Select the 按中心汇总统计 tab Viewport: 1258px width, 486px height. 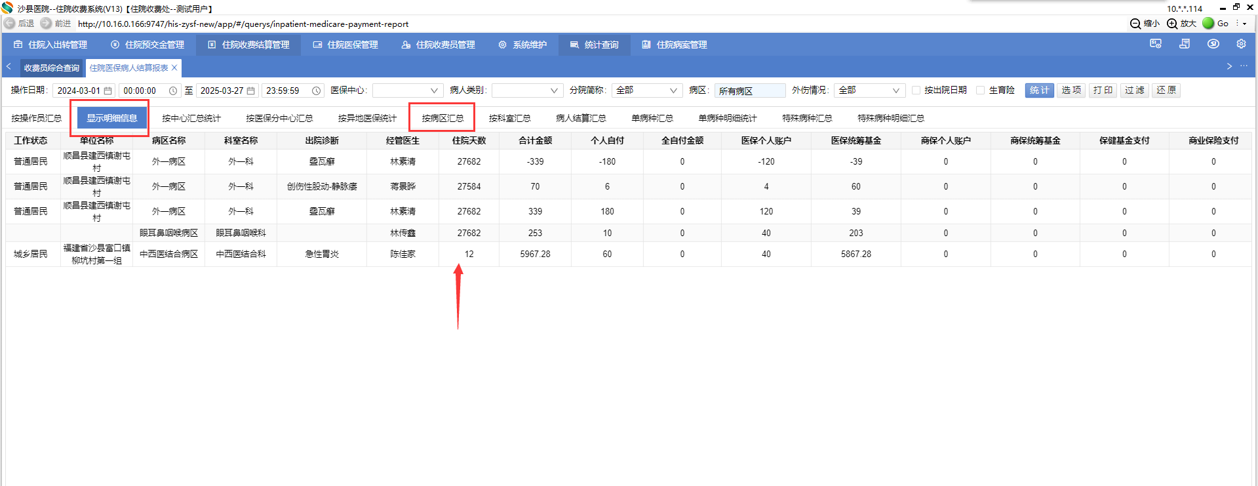[191, 118]
